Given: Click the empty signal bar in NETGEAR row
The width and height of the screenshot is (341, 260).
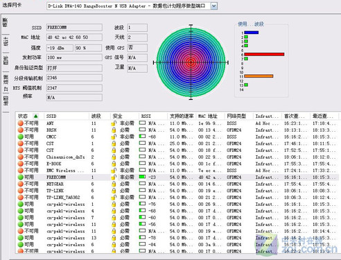Looking at the screenshot, I should 142,184.
